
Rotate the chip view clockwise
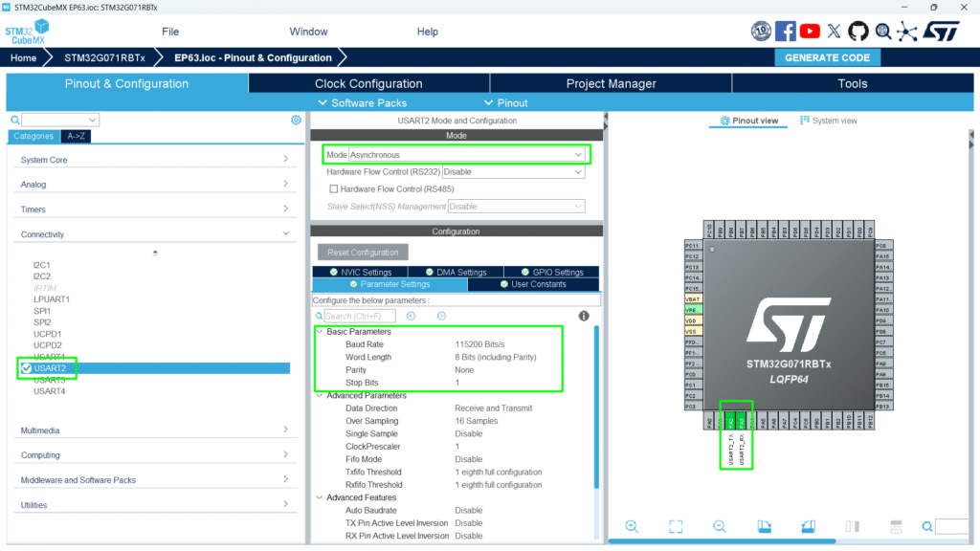pyautogui.click(x=764, y=526)
